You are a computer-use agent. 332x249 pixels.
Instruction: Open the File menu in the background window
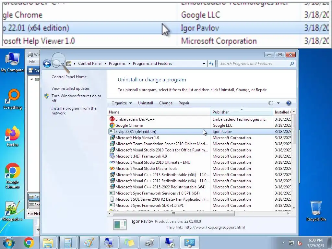click(x=32, y=61)
